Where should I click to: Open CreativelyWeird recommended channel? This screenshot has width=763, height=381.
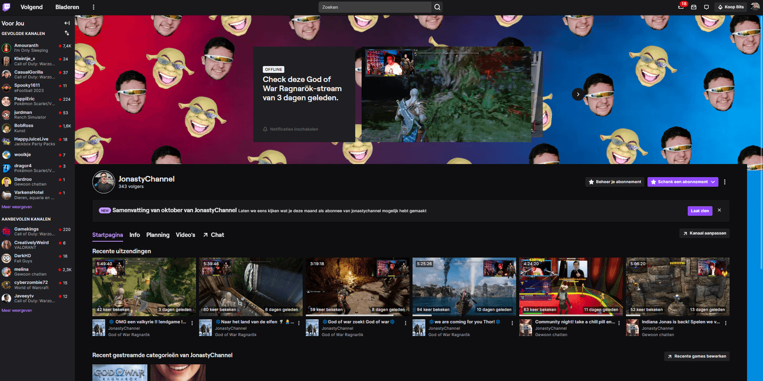coord(37,245)
